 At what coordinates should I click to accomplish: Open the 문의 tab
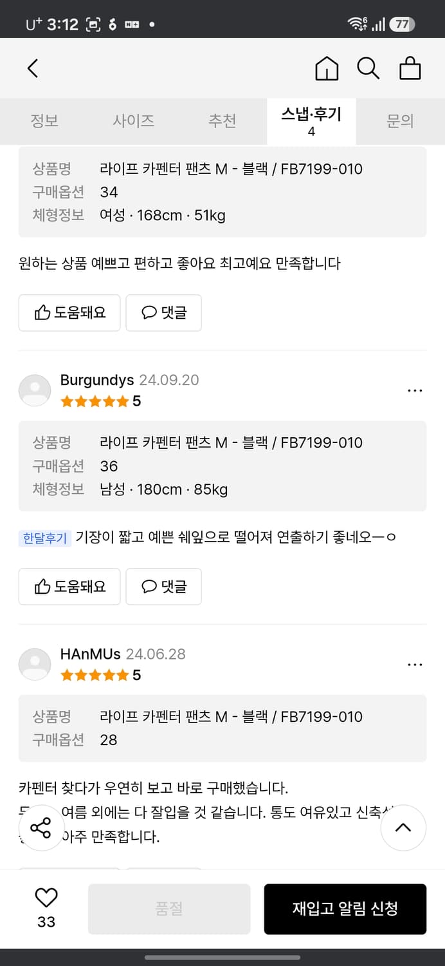coord(401,121)
